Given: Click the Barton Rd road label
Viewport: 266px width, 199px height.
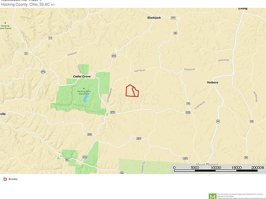Looking at the screenshot, I should (x=139, y=70).
